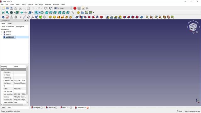
Task: Create a datum point
Action: [20, 17]
